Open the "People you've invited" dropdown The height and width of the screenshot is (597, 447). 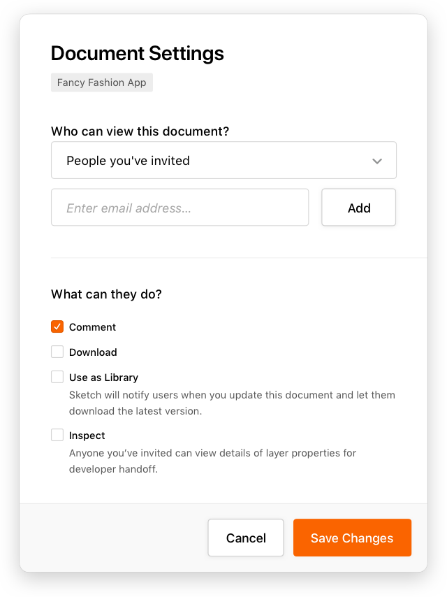point(223,161)
